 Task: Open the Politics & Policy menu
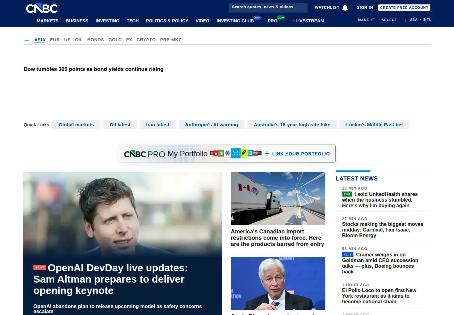(167, 21)
